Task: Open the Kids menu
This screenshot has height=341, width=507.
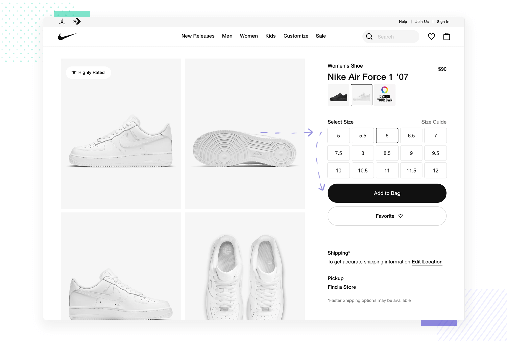Action: pyautogui.click(x=270, y=36)
